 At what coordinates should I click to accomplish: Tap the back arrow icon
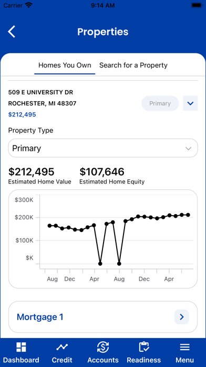[12, 32]
